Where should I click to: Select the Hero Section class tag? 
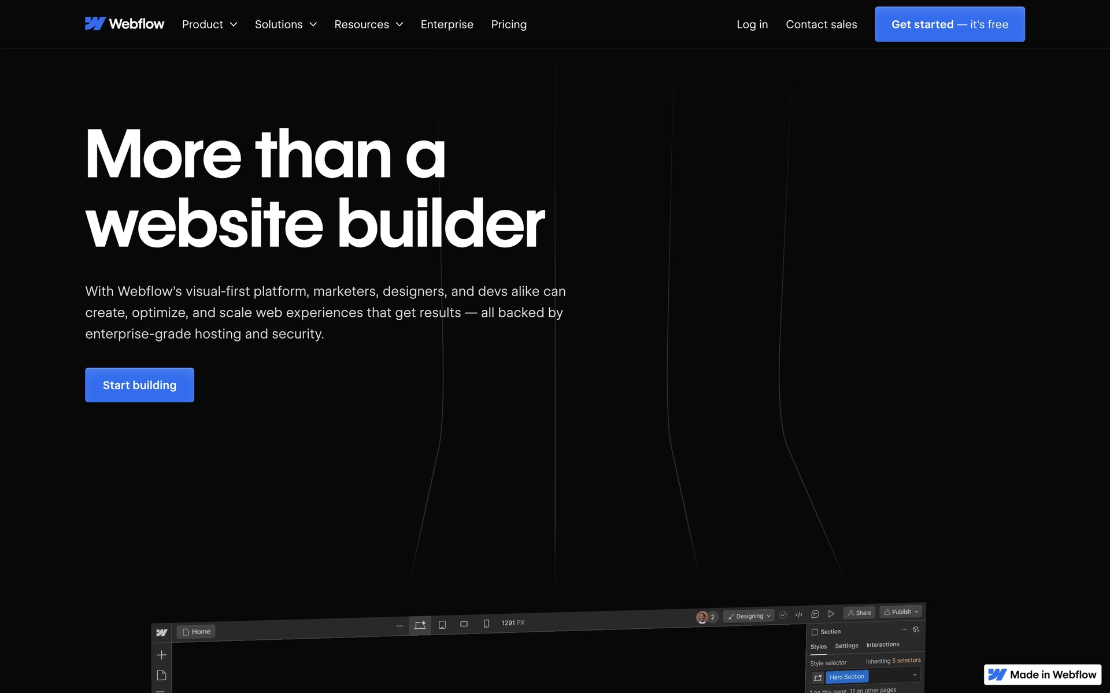tap(847, 677)
